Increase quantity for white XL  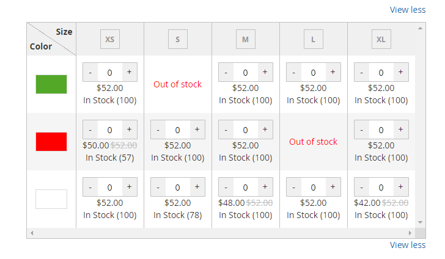click(x=400, y=187)
